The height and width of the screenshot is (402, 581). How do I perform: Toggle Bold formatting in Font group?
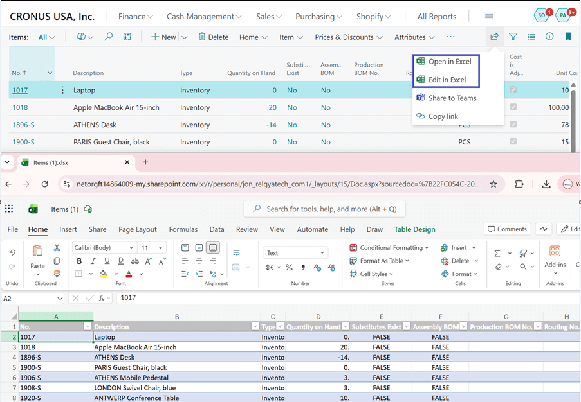point(79,261)
